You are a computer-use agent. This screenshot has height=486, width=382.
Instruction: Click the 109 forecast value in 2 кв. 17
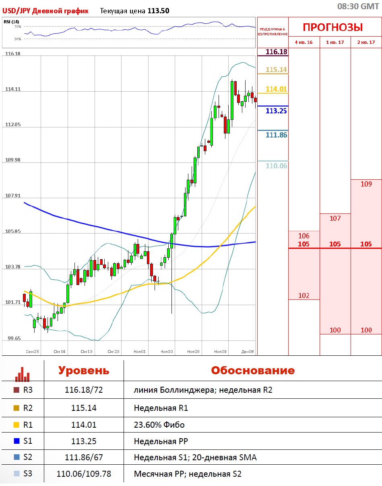pyautogui.click(x=366, y=184)
